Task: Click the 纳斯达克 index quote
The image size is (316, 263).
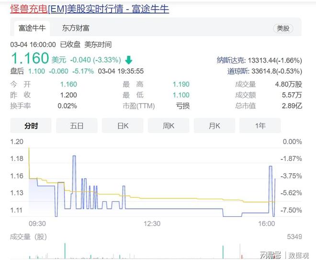Action: 260,60
